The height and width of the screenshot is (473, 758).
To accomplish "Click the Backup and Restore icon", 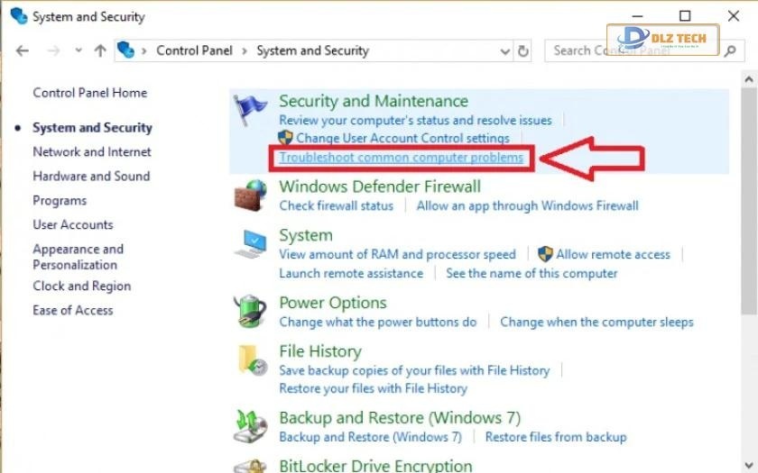I will (250, 425).
